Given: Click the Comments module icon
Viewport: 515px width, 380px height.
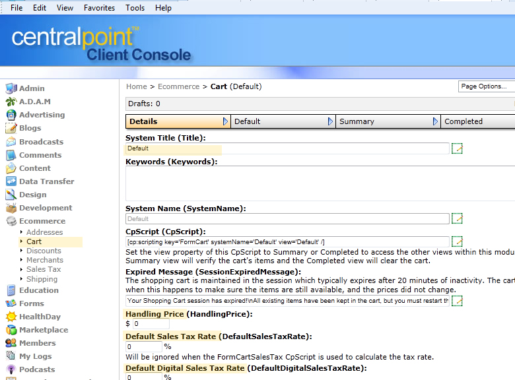Looking at the screenshot, I should (11, 155).
